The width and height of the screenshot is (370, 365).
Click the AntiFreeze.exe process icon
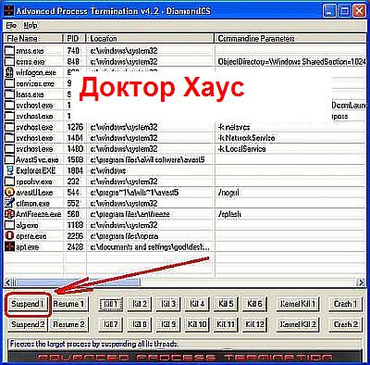click(9, 214)
